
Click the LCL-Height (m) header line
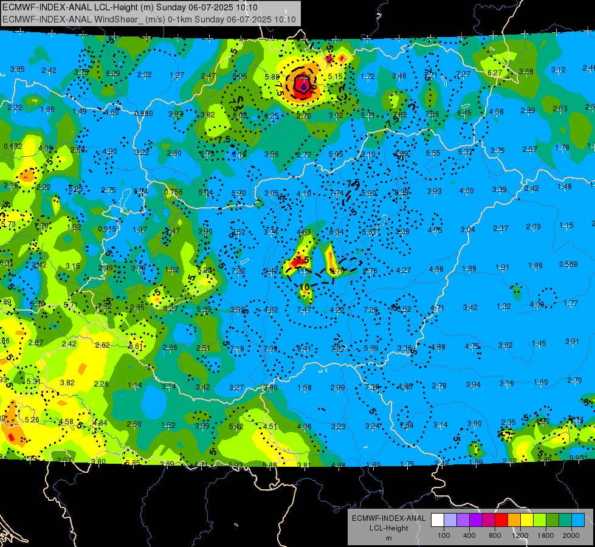(x=130, y=7)
